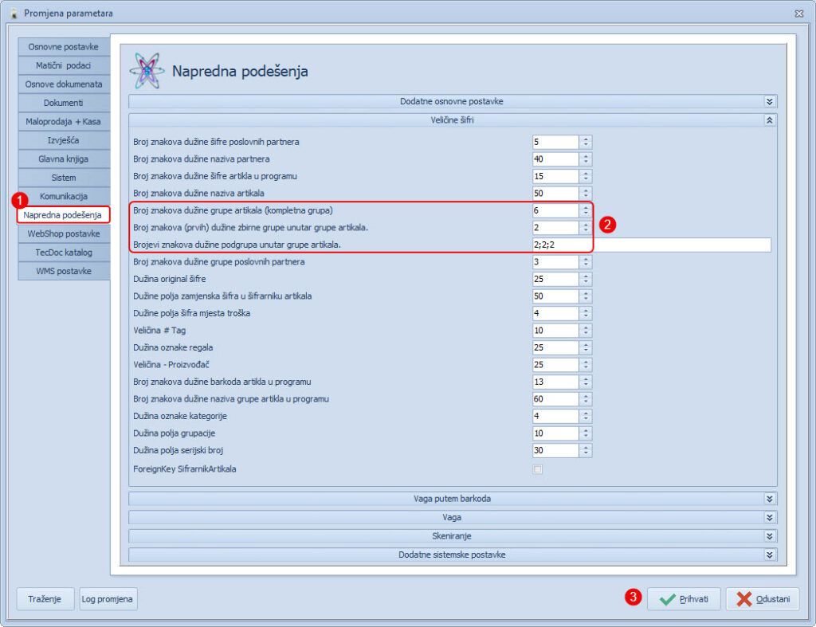Viewport: 816px width, 627px height.
Task: Click the podgrupa lengths field containing 2;2;2
Action: point(651,245)
